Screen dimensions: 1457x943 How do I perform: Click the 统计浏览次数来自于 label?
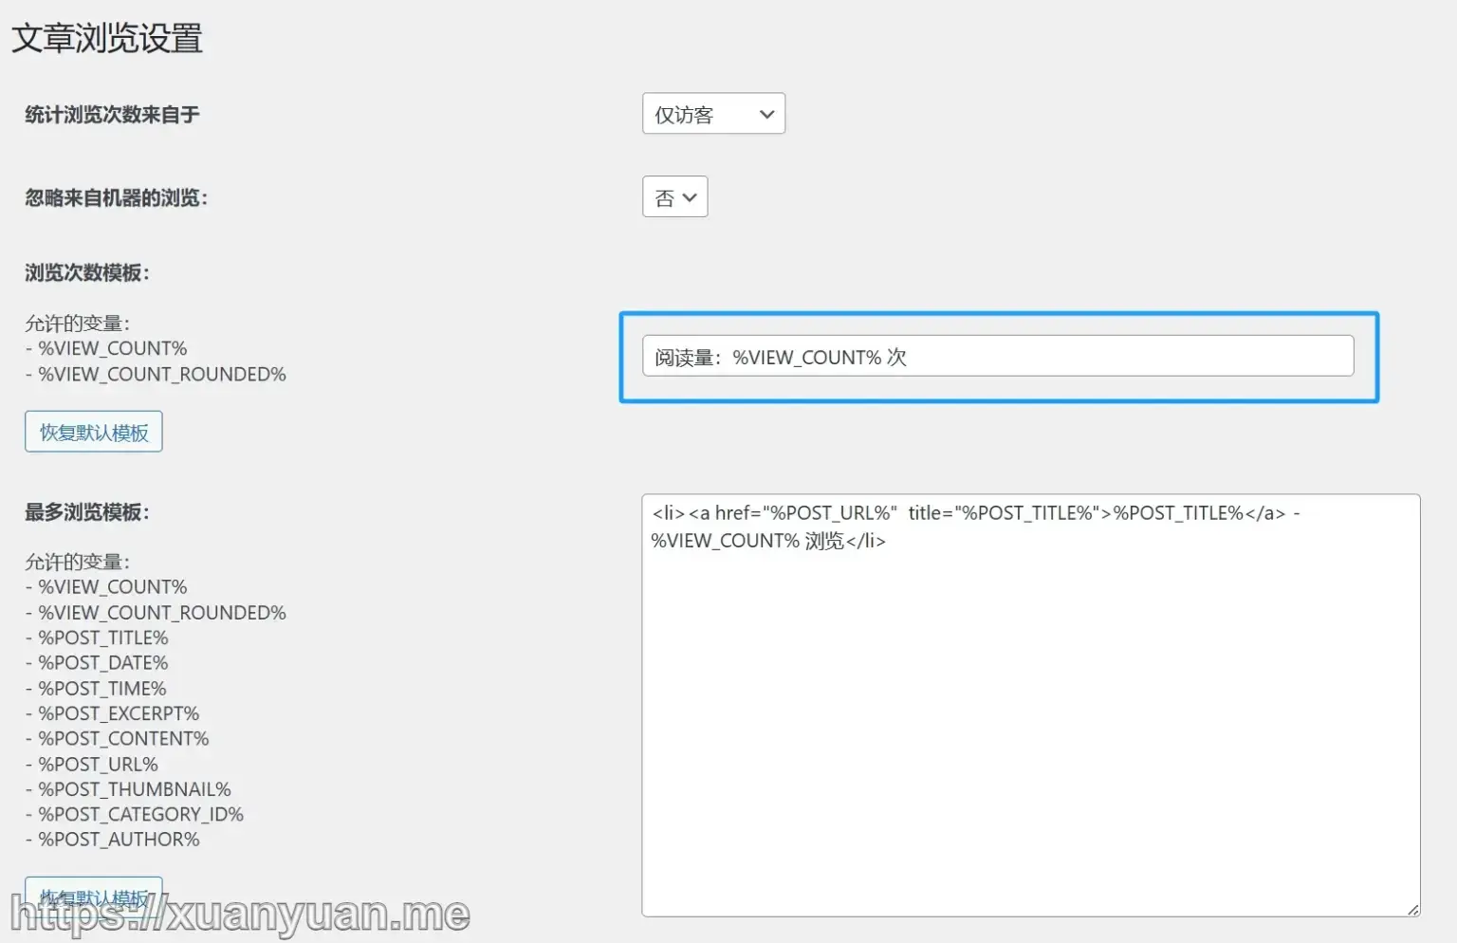(112, 115)
